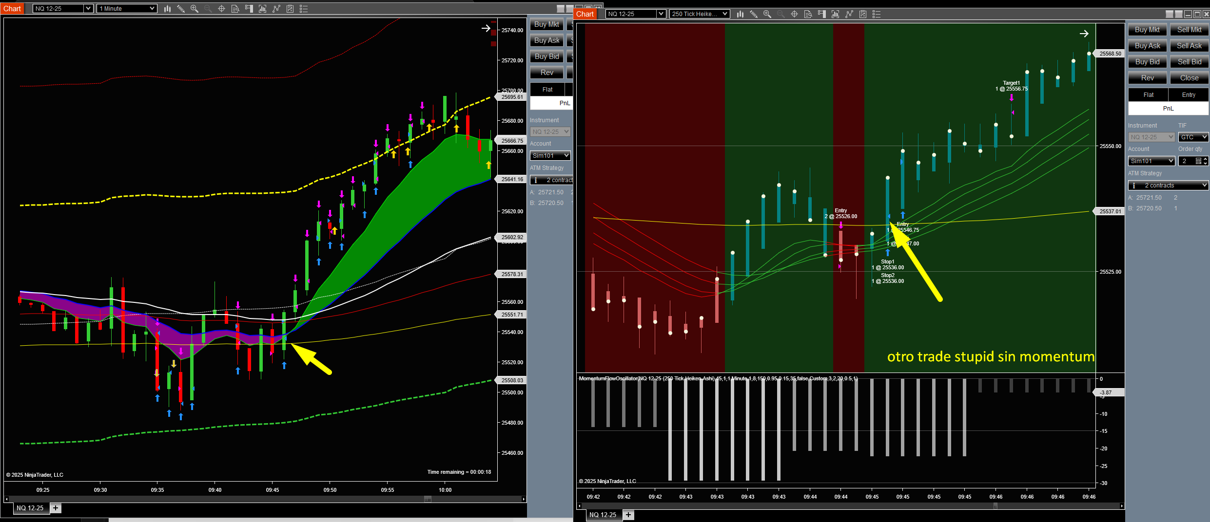1210x522 pixels.
Task: Click the Close position button
Action: click(1189, 78)
